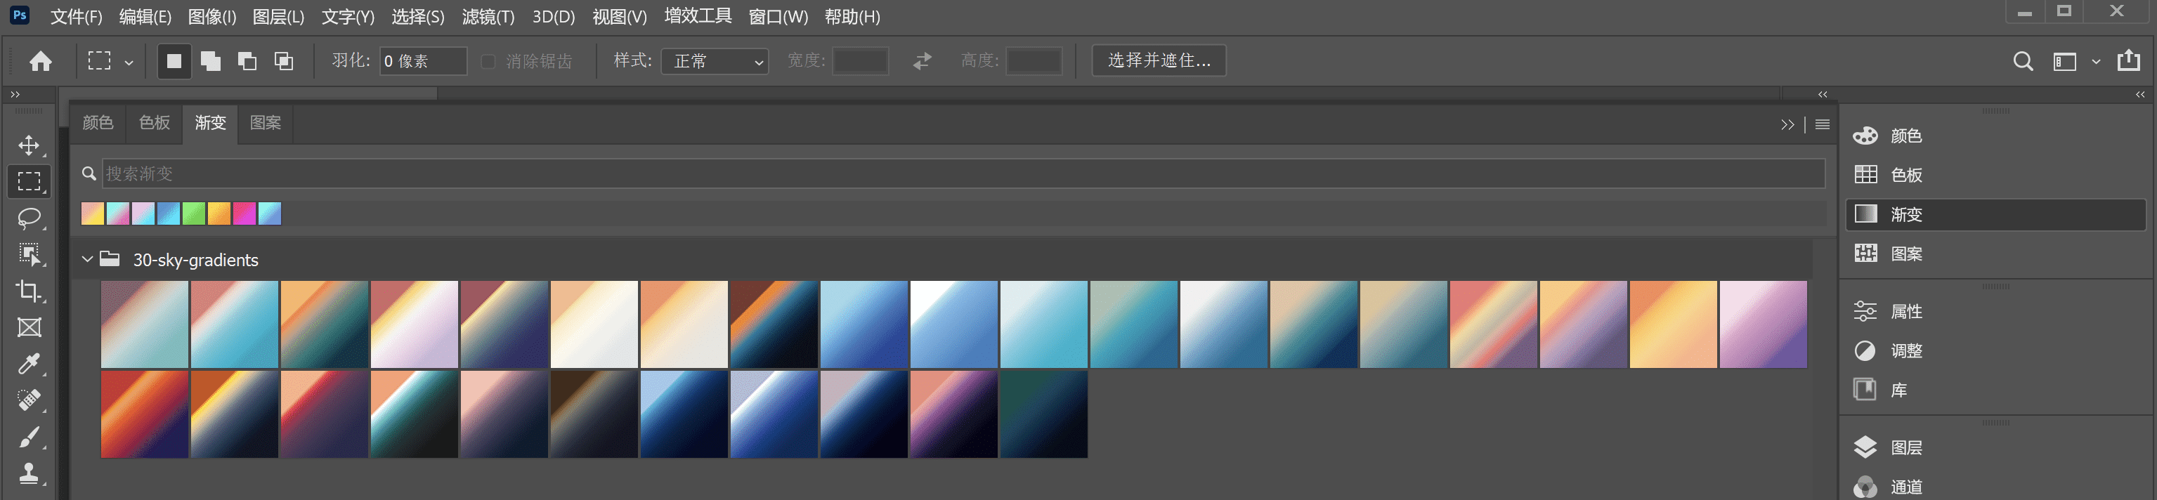The width and height of the screenshot is (2157, 500).
Task: Click in the 搜索渐变 search field
Action: 963,173
